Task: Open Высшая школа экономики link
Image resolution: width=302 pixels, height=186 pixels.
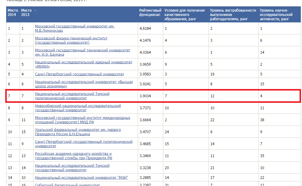Action: pyautogui.click(x=84, y=84)
